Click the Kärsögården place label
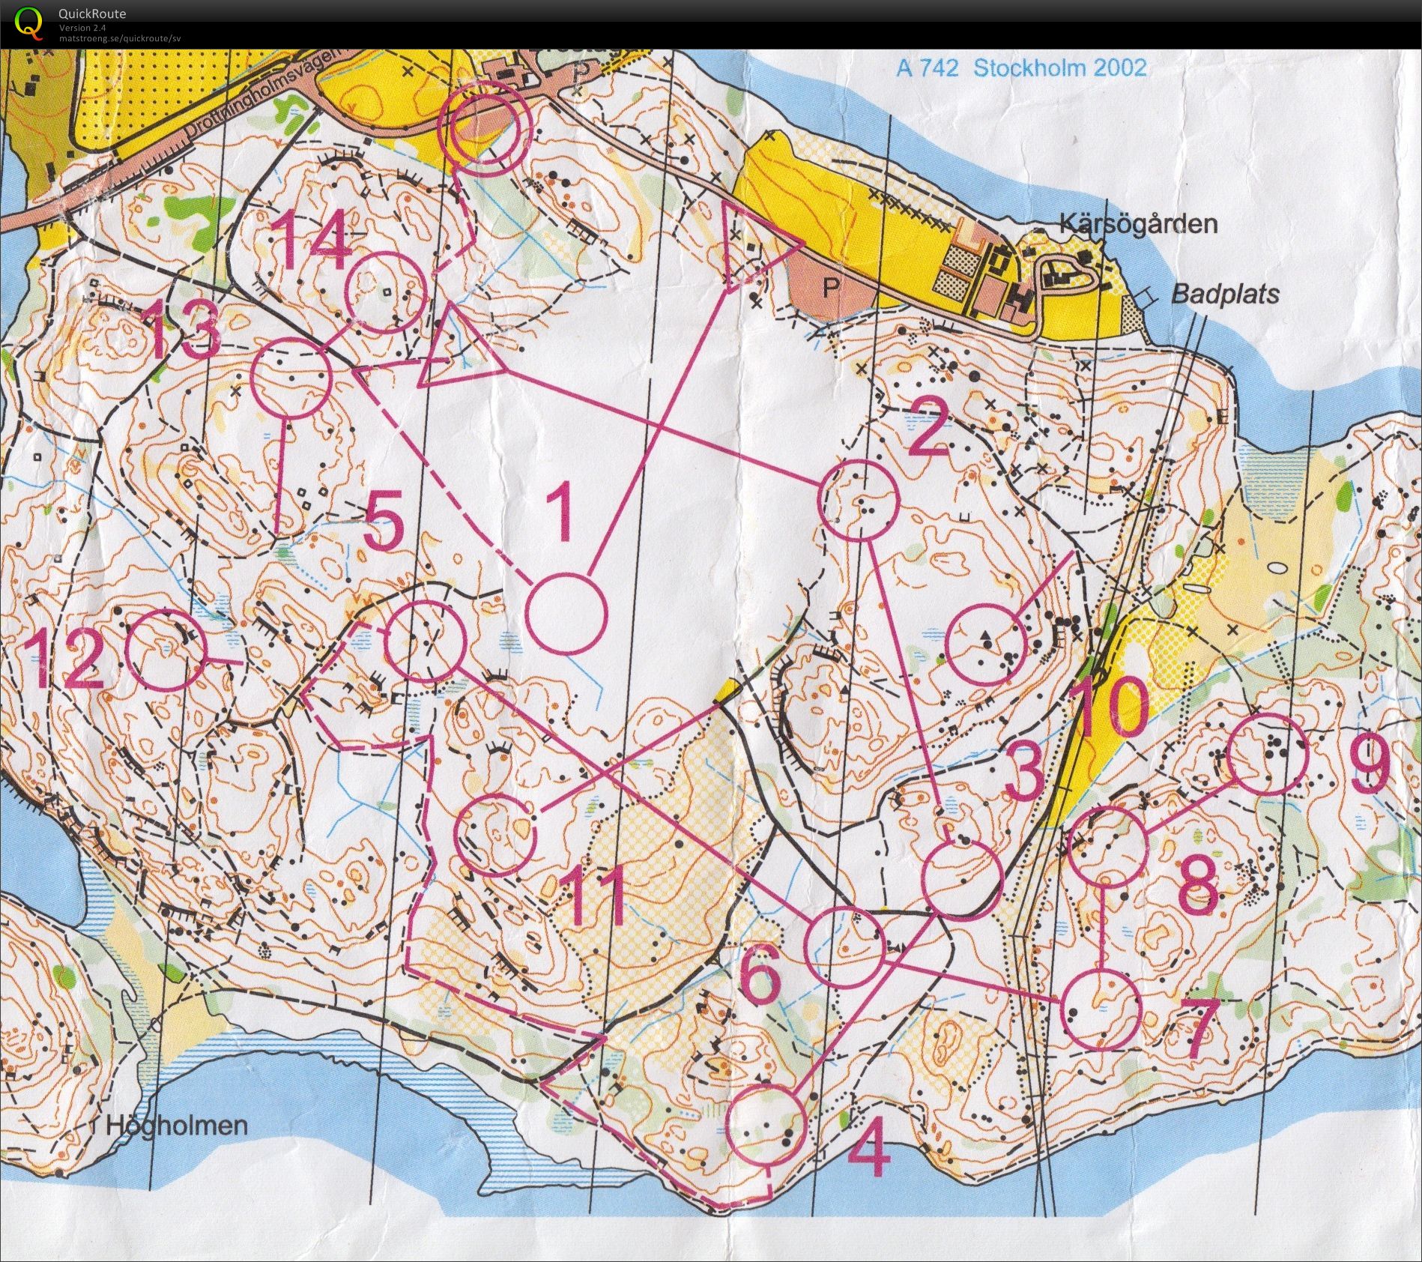Image resolution: width=1422 pixels, height=1262 pixels. point(1137,224)
